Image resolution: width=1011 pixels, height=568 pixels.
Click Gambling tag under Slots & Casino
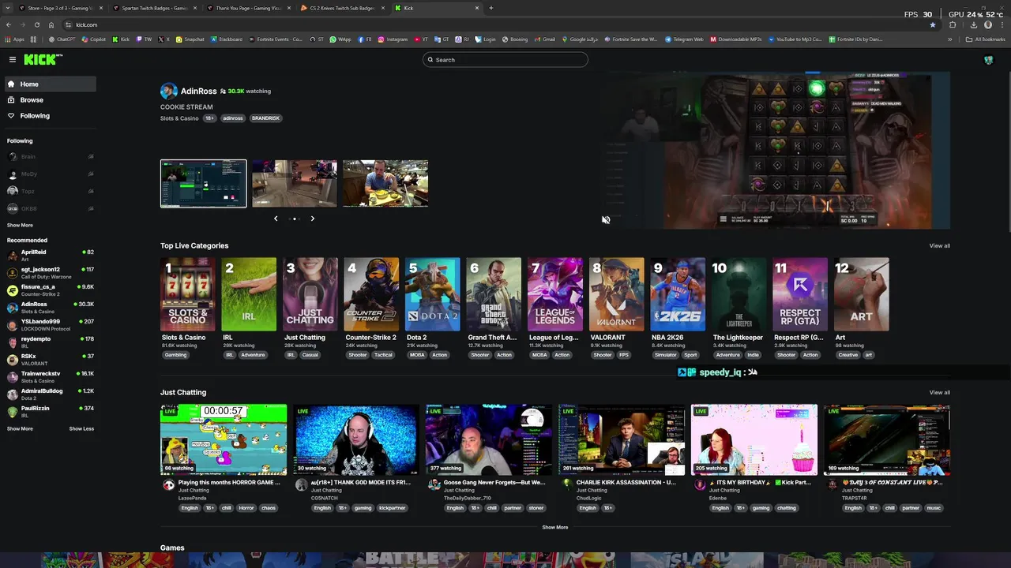tap(175, 355)
